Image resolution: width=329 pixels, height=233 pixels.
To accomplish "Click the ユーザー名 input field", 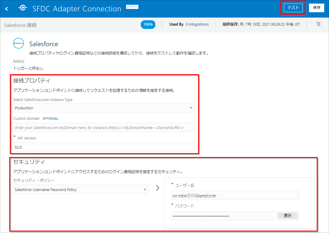I will (235, 195).
